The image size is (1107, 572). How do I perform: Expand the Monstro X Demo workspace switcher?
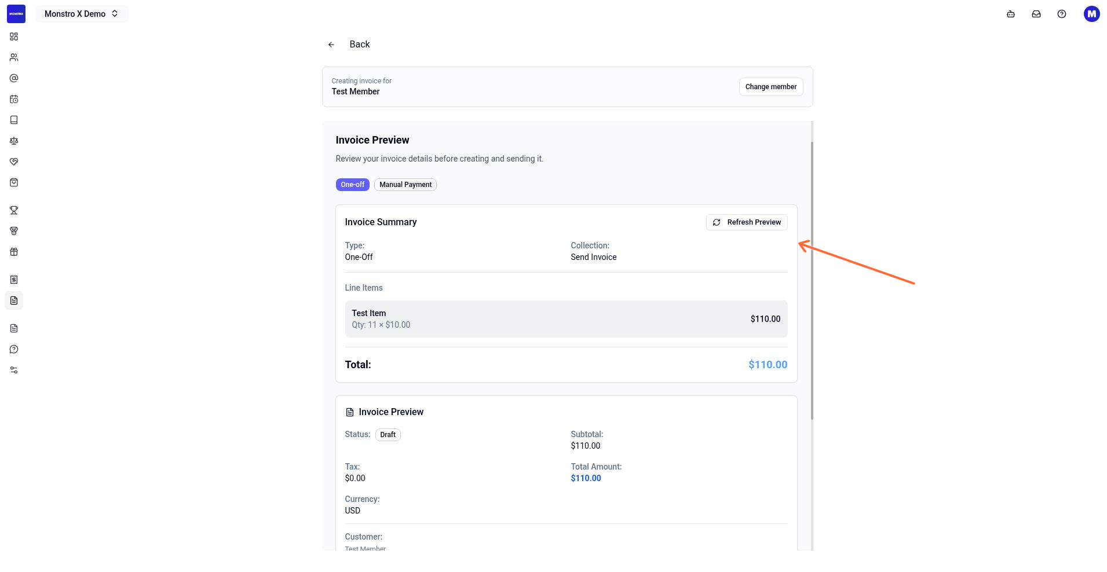point(82,14)
